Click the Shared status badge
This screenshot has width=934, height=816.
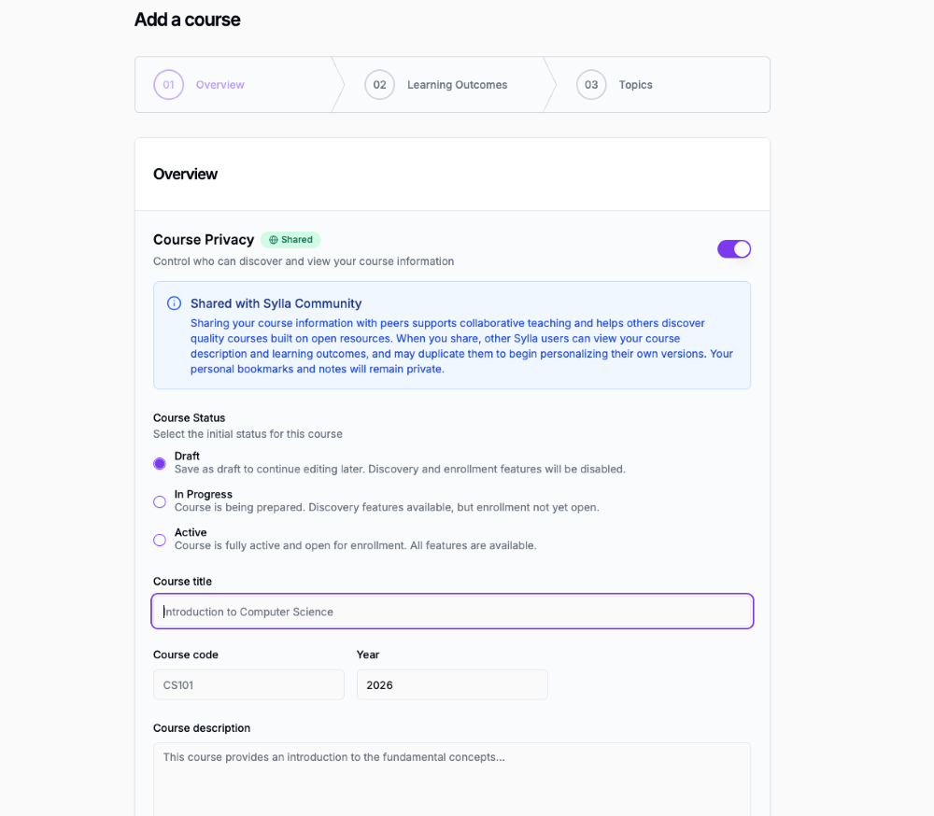click(290, 239)
